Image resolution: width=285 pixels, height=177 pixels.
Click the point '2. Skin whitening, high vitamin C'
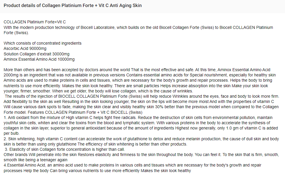(x=141, y=141)
